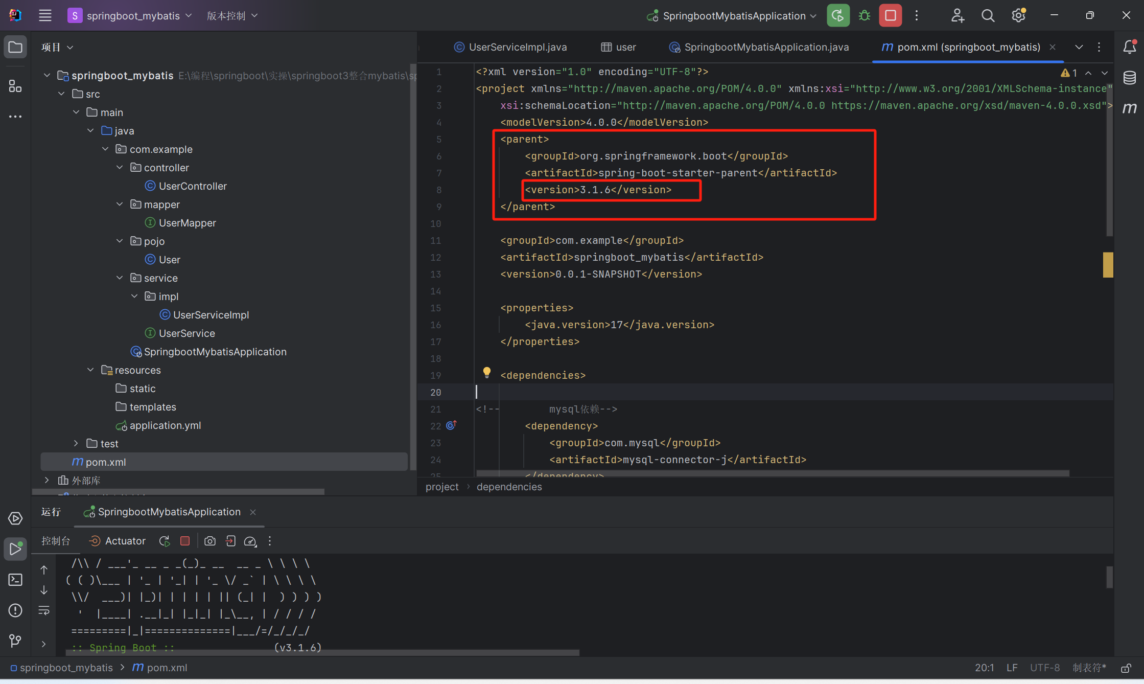Image resolution: width=1144 pixels, height=684 pixels.
Task: Click the yellow warning stripe marker
Action: (1108, 265)
